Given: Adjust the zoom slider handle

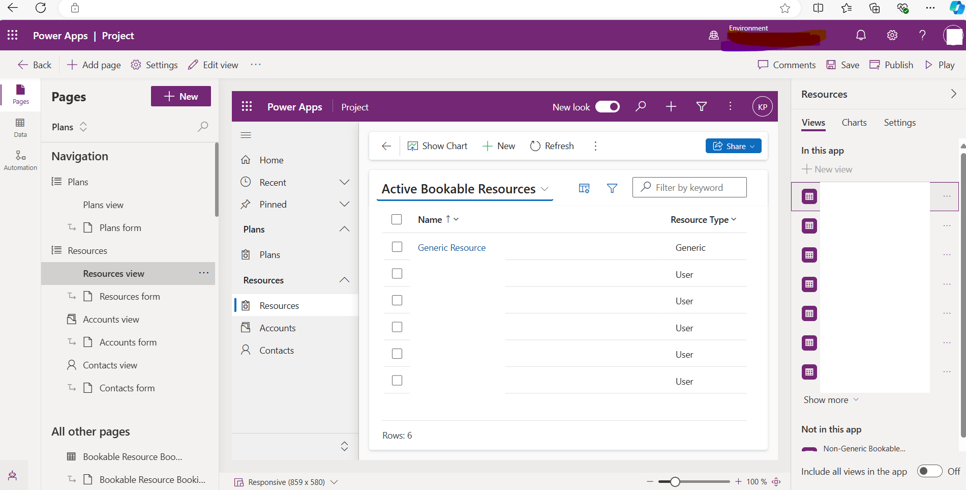Looking at the screenshot, I should [675, 482].
